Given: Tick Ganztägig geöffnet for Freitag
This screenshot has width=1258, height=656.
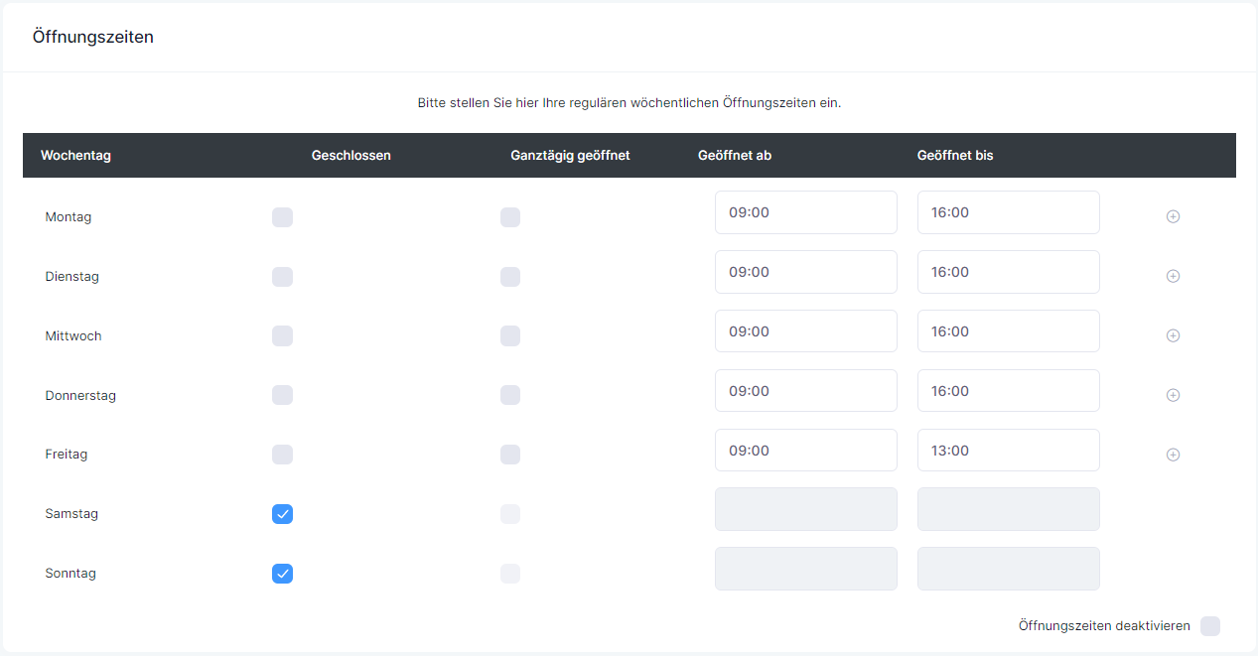Looking at the screenshot, I should (x=510, y=455).
